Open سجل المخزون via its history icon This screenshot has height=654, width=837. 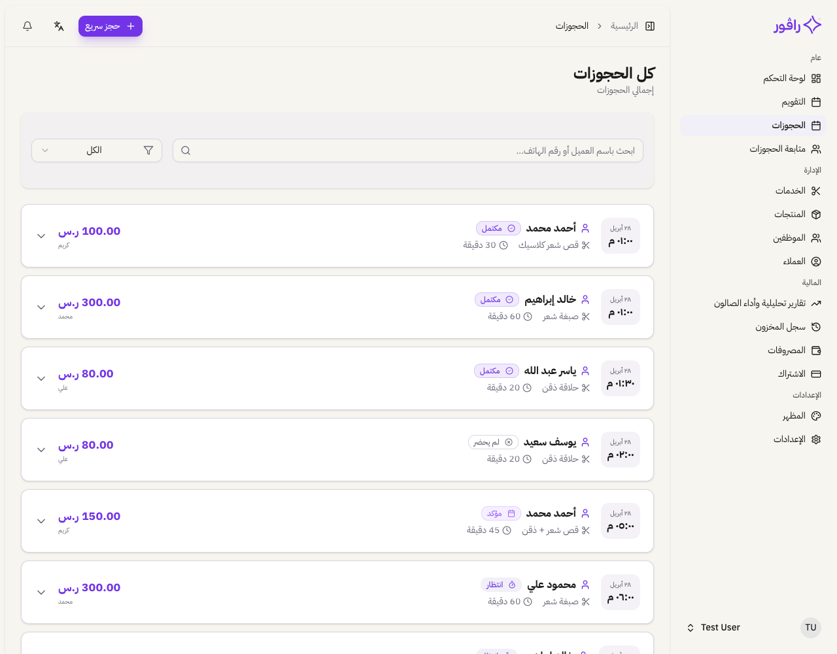pos(816,326)
